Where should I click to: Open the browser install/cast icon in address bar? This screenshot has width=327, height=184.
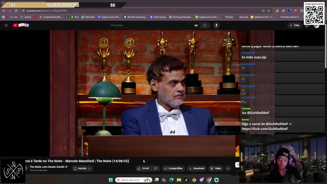tap(263, 11)
